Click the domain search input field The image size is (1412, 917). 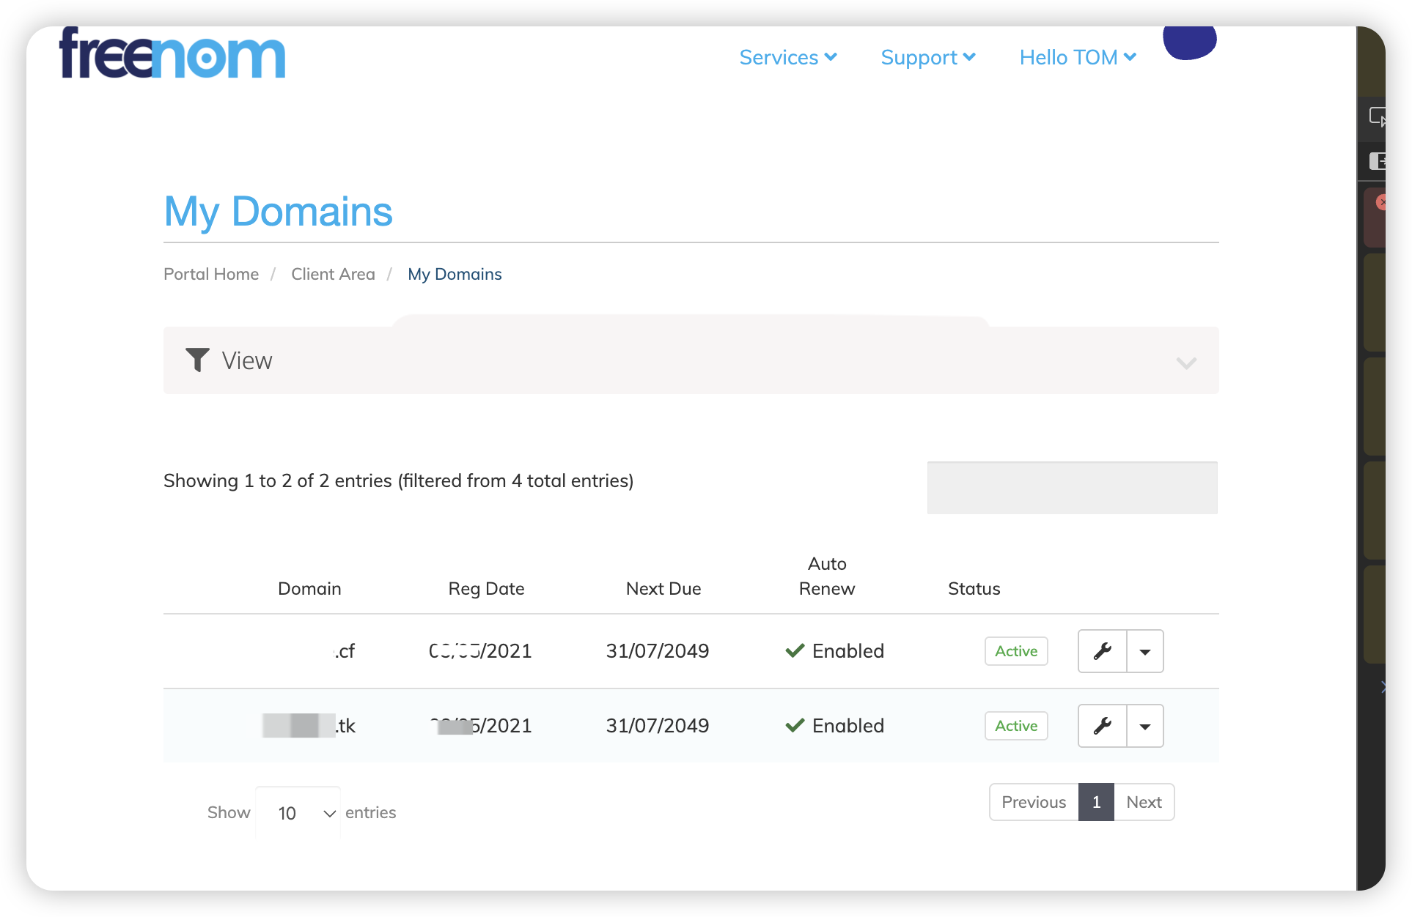click(1072, 488)
